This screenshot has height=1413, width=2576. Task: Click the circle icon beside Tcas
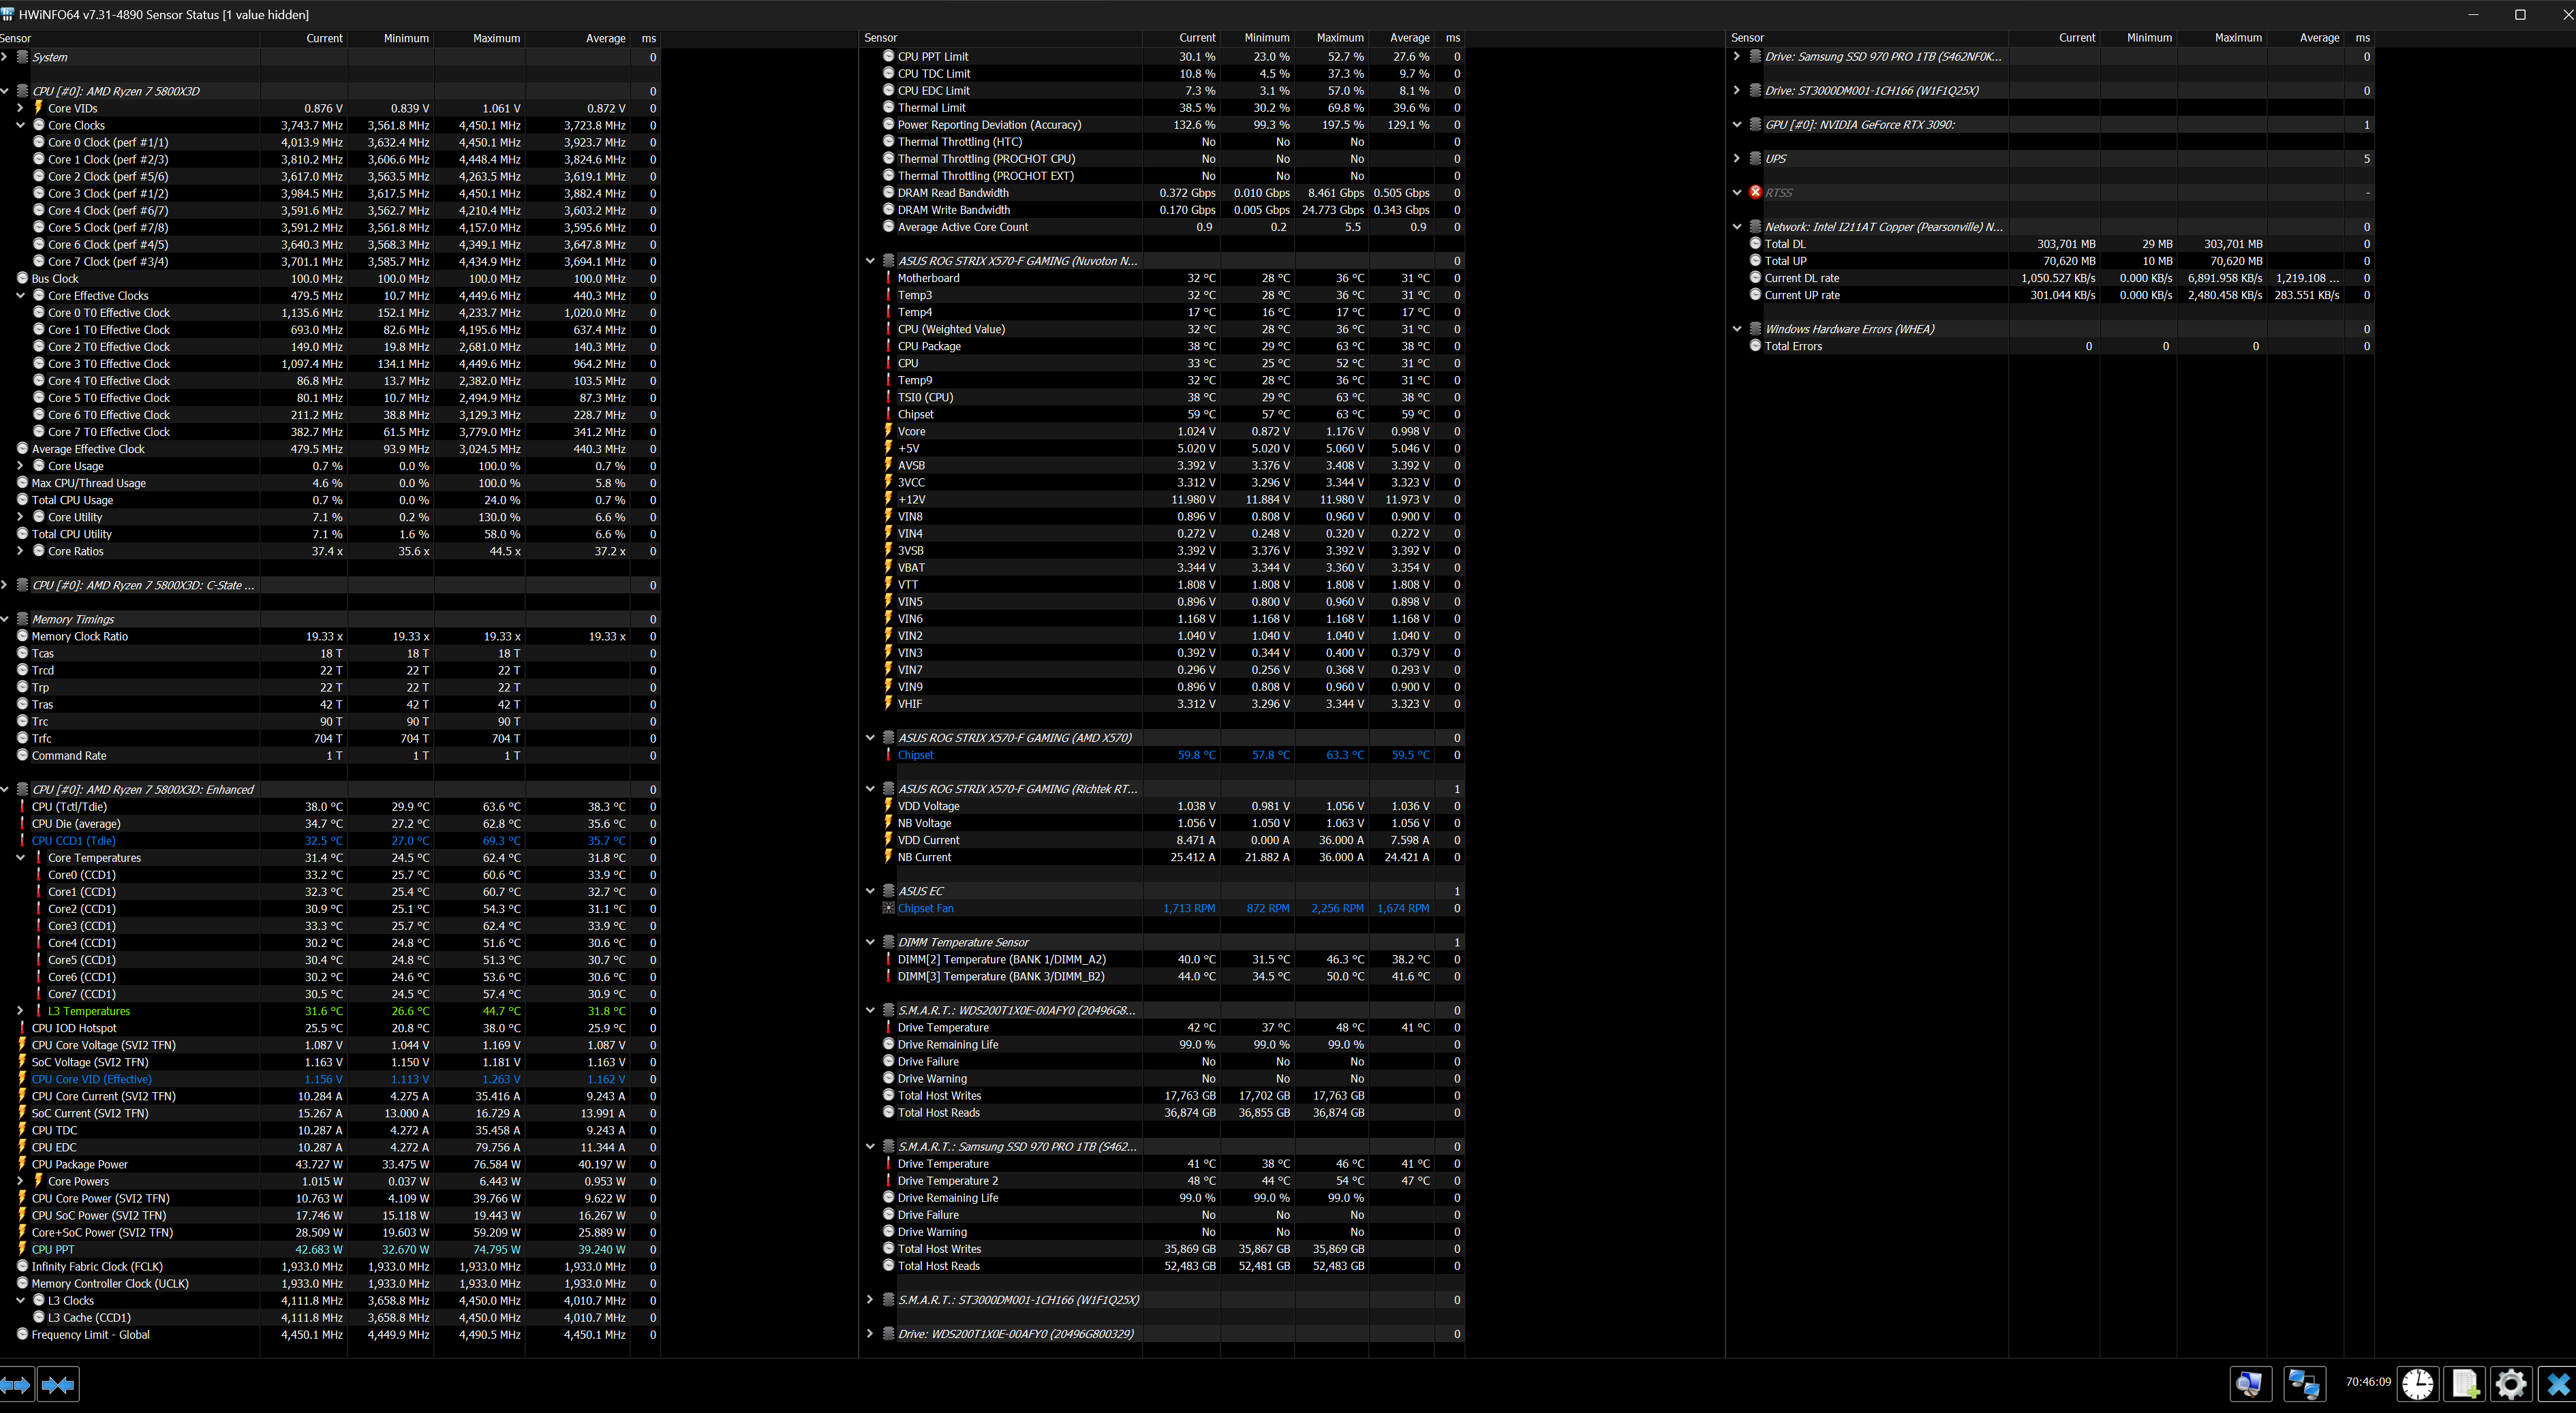point(22,653)
